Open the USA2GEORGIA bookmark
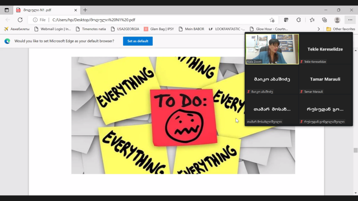This screenshot has height=201, width=358. (125, 29)
